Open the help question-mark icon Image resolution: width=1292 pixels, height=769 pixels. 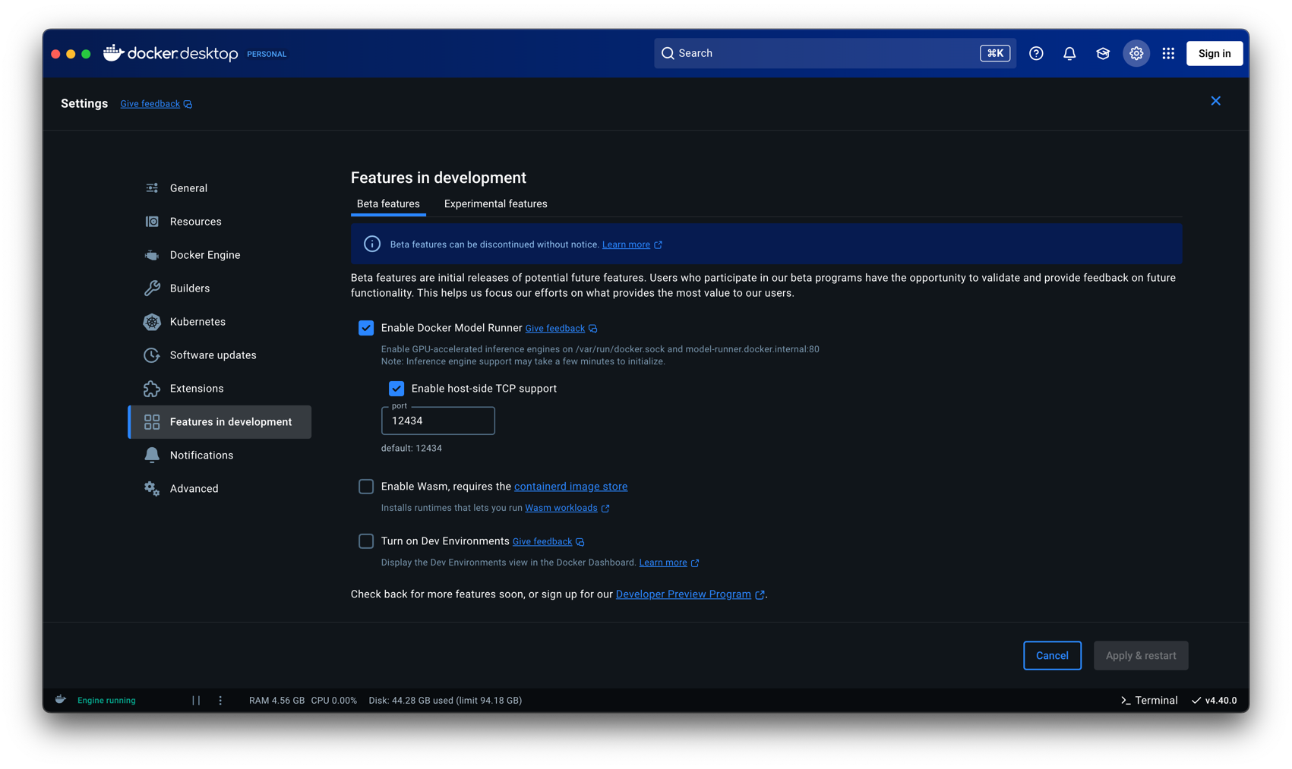click(x=1036, y=53)
